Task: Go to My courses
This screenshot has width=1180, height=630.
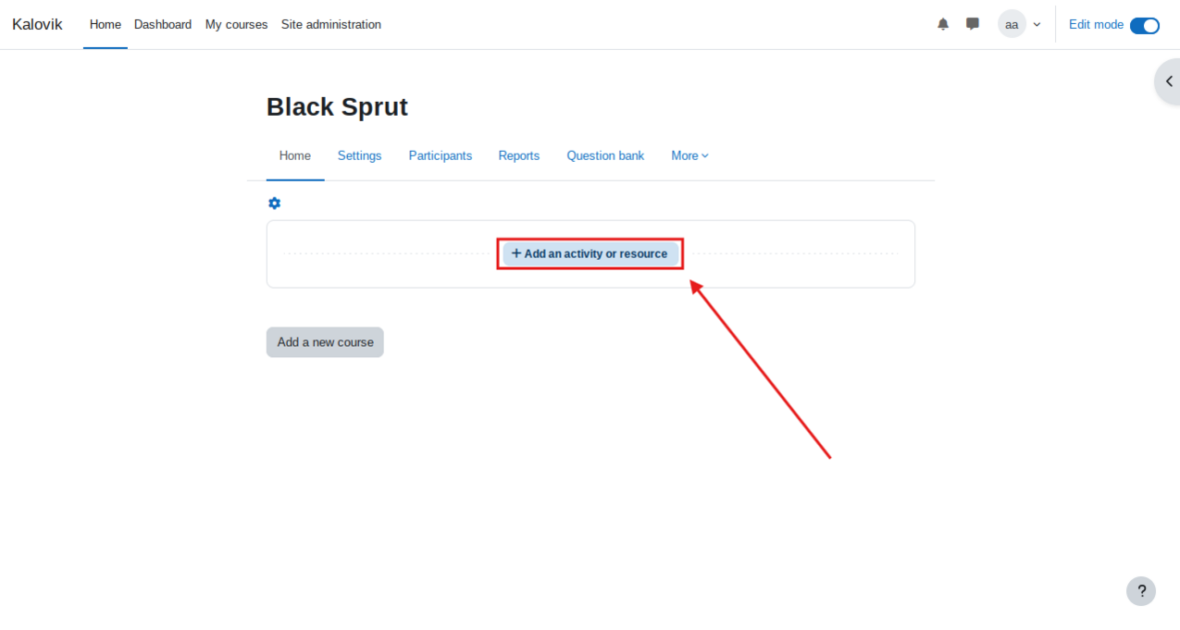Action: coord(236,25)
